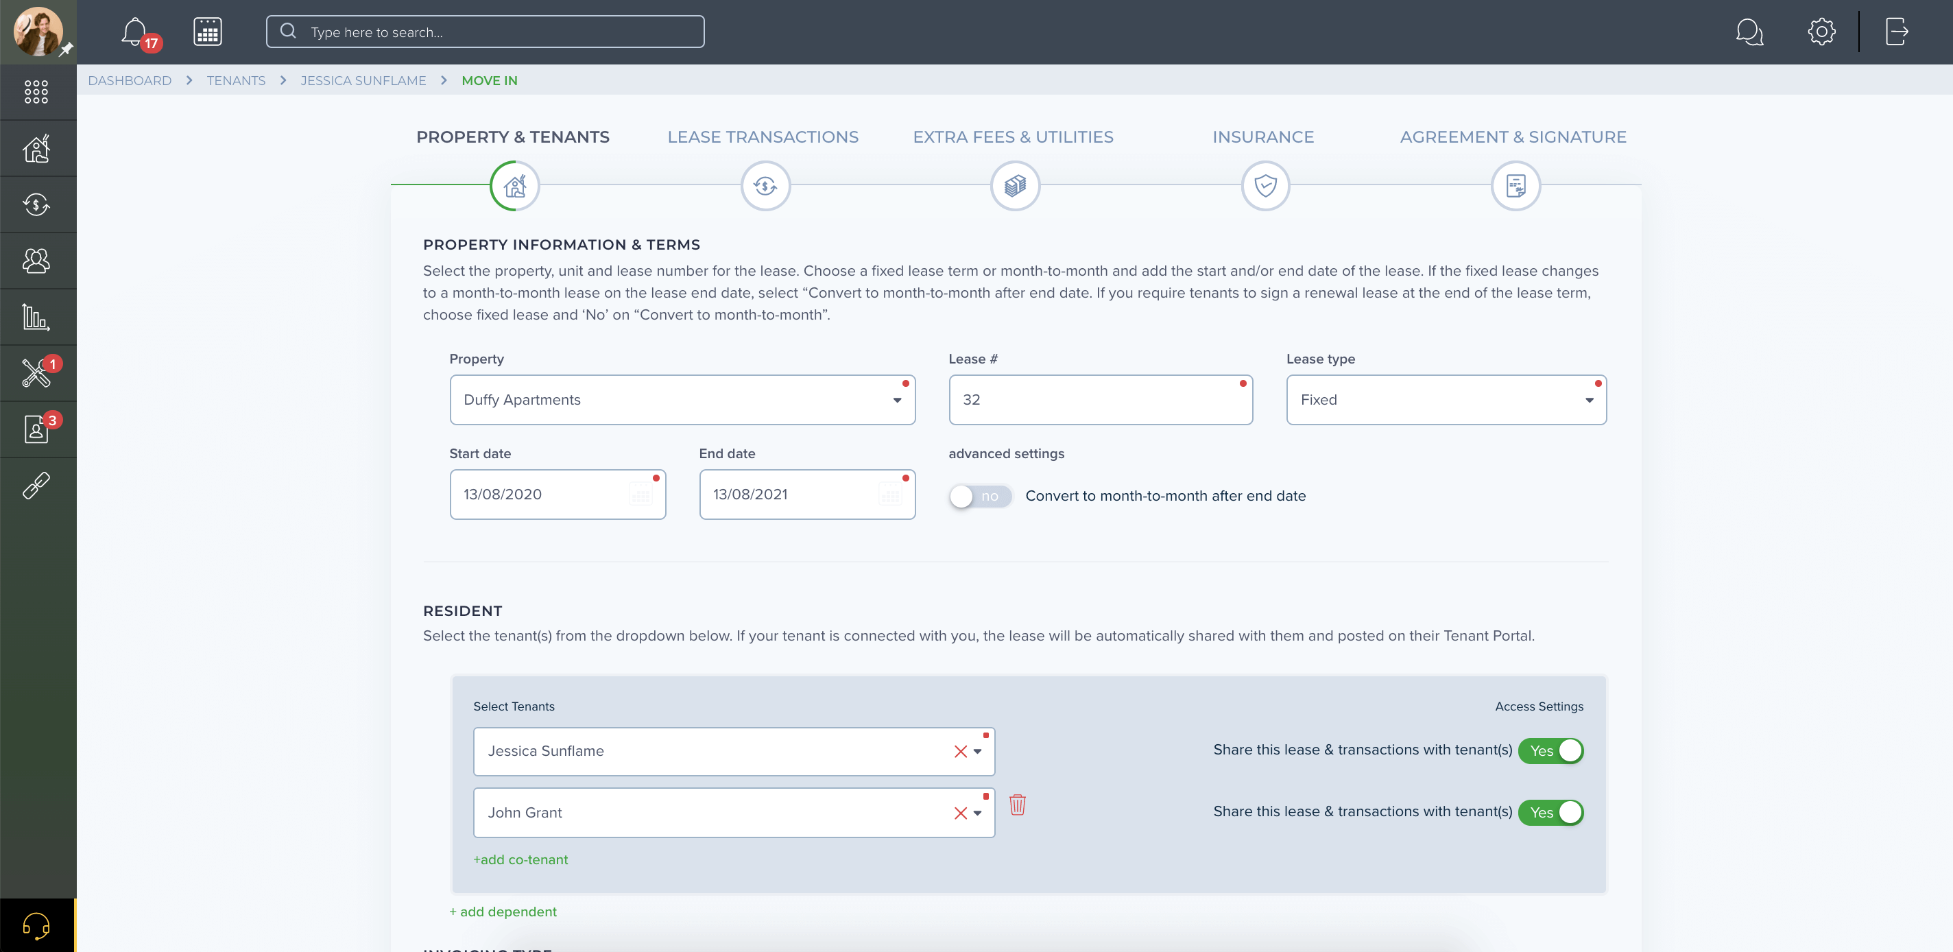Click the Property & Tenants step icon
1953x952 pixels.
[515, 186]
